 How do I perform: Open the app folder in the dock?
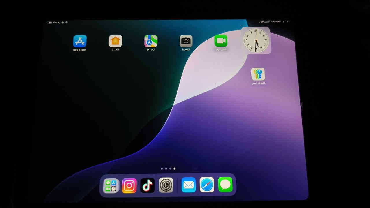[110, 185]
